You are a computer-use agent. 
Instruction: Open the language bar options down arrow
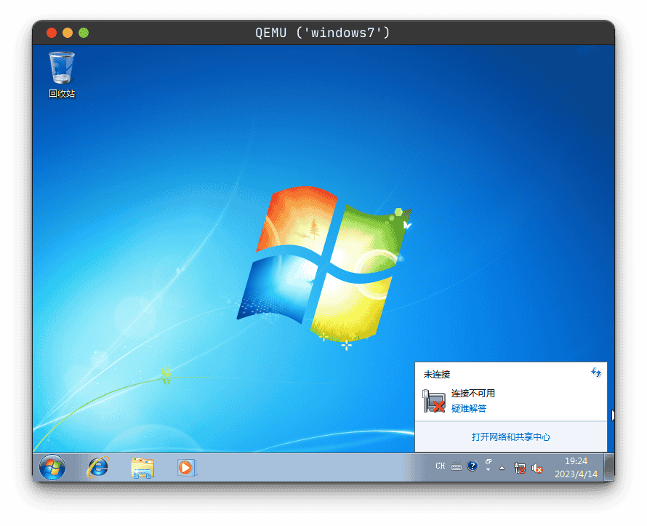(x=488, y=470)
